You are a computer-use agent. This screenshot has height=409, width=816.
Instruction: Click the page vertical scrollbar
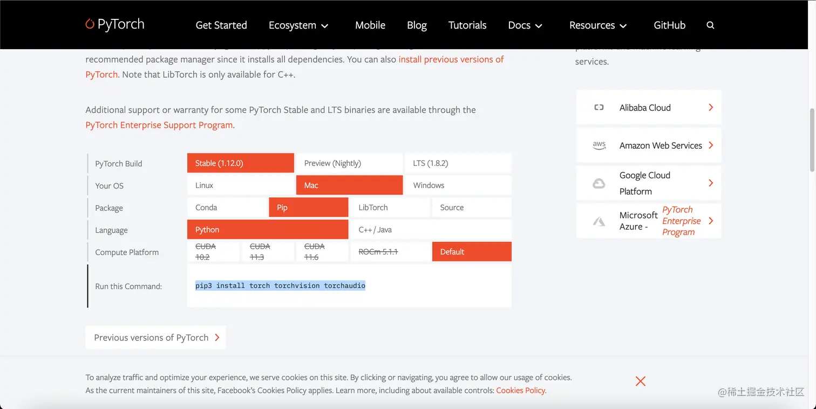click(x=812, y=140)
